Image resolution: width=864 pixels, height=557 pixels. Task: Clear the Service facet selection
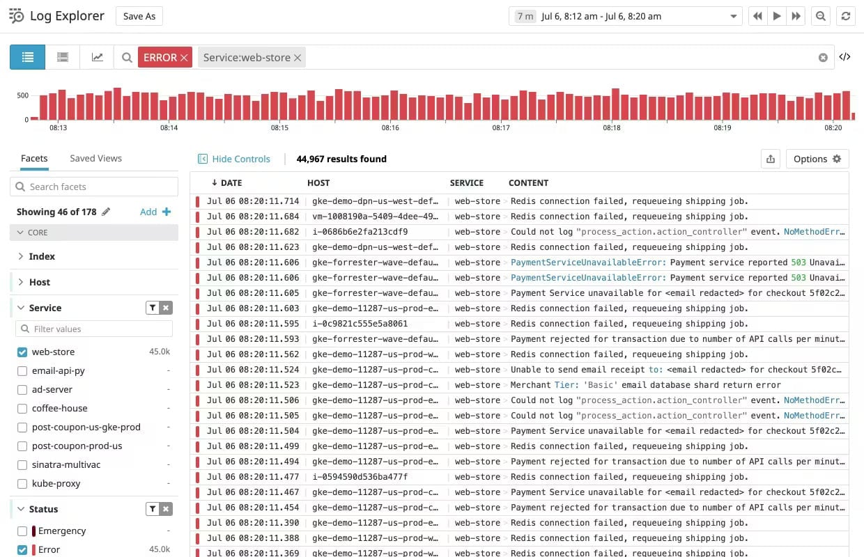pyautogui.click(x=166, y=308)
